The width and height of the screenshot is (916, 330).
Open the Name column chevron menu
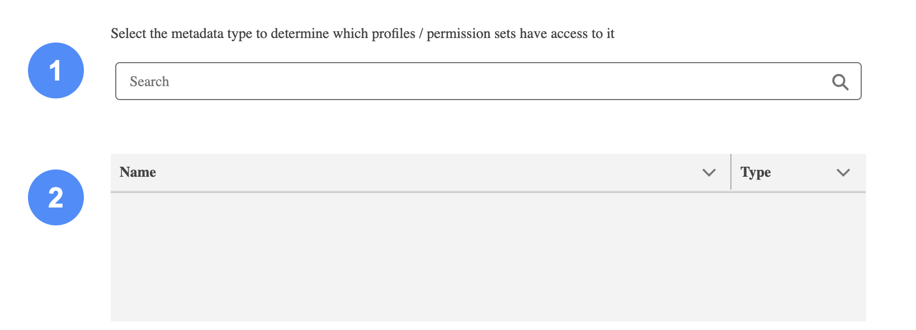click(709, 172)
